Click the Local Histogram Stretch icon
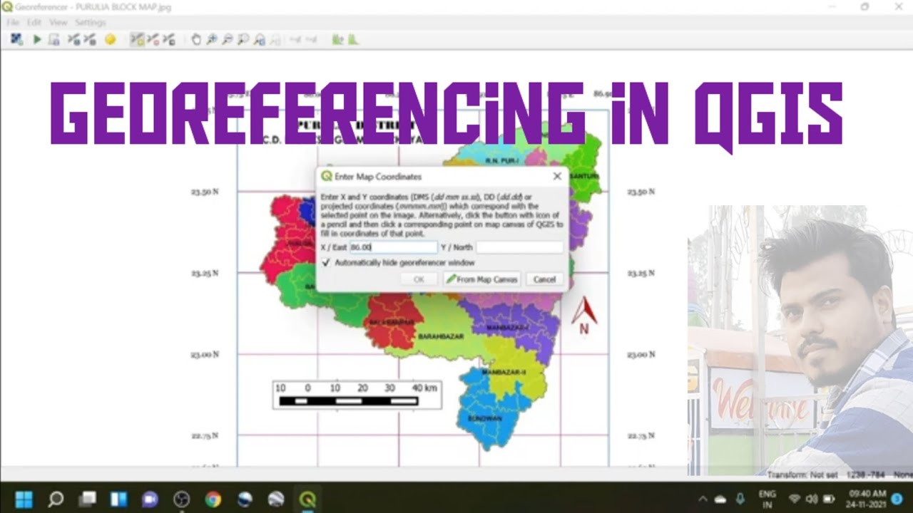Image resolution: width=913 pixels, height=513 pixels. click(352, 39)
